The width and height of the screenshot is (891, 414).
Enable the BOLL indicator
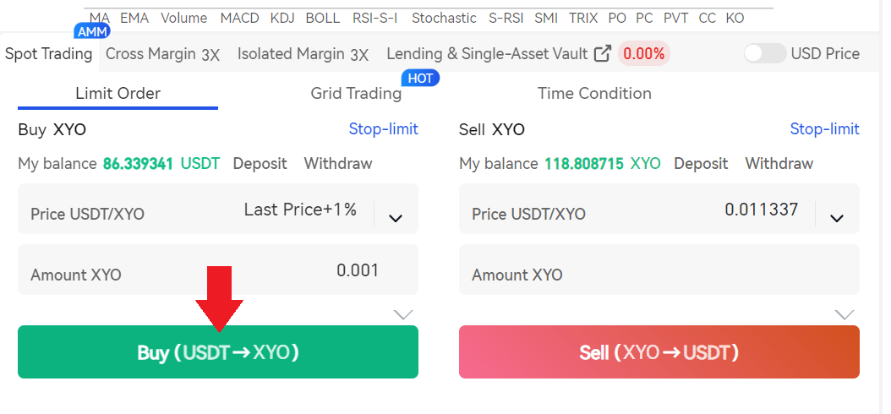click(x=322, y=18)
